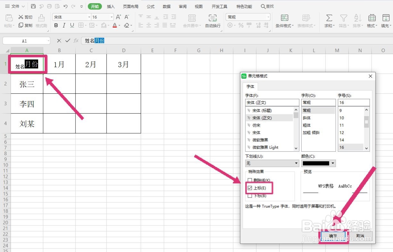Open the 公式 ribbon tab
Image resolution: width=393 pixels, height=252 pixels.
pyautogui.click(x=151, y=6)
